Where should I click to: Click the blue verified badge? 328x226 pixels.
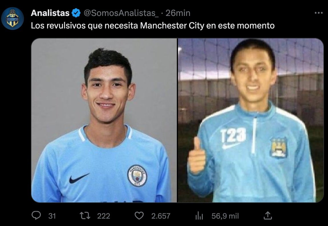76,13
